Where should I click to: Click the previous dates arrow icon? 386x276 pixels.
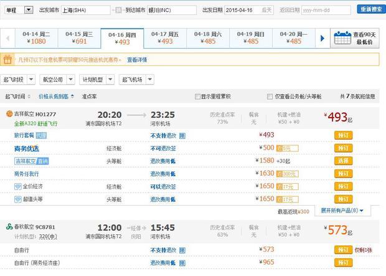7,38
